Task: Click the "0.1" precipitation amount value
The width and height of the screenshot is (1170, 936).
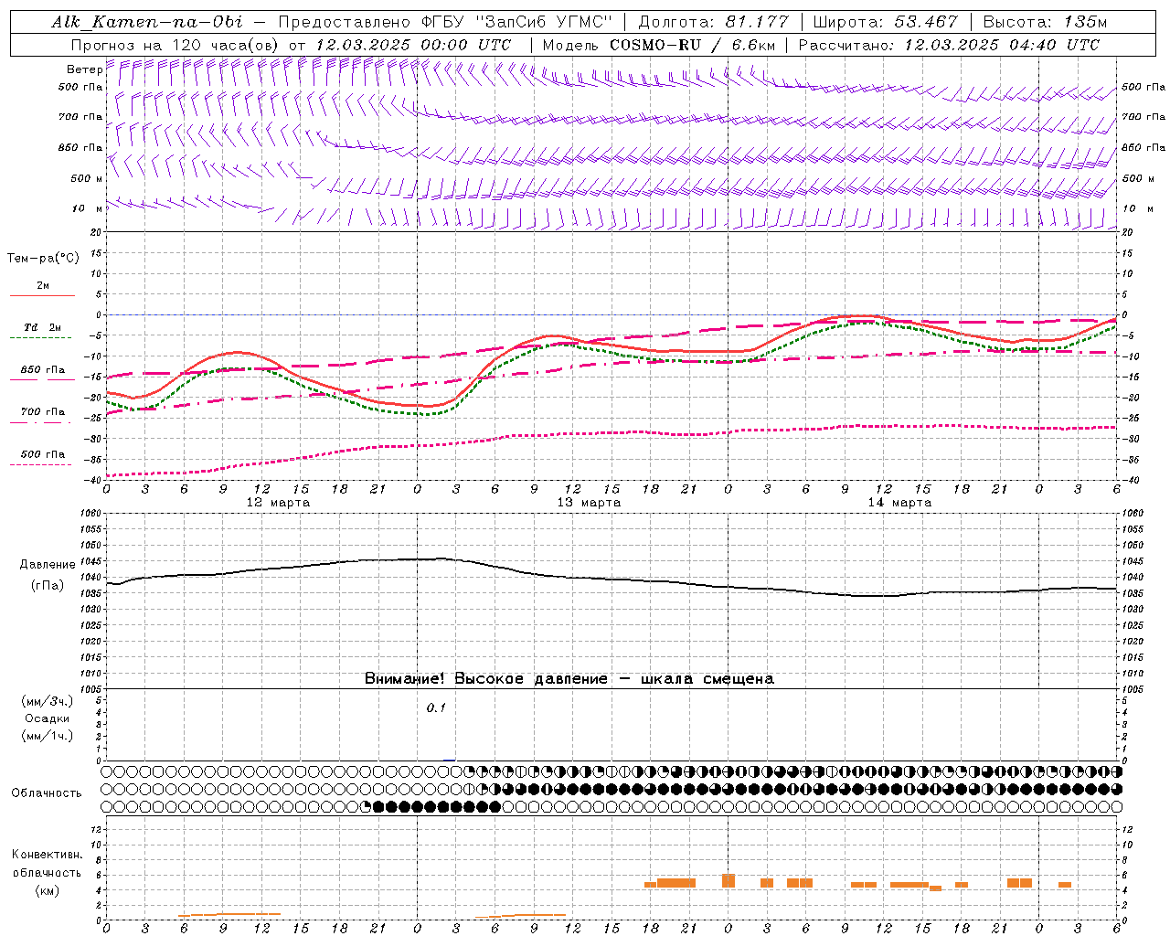Action: click(x=436, y=707)
